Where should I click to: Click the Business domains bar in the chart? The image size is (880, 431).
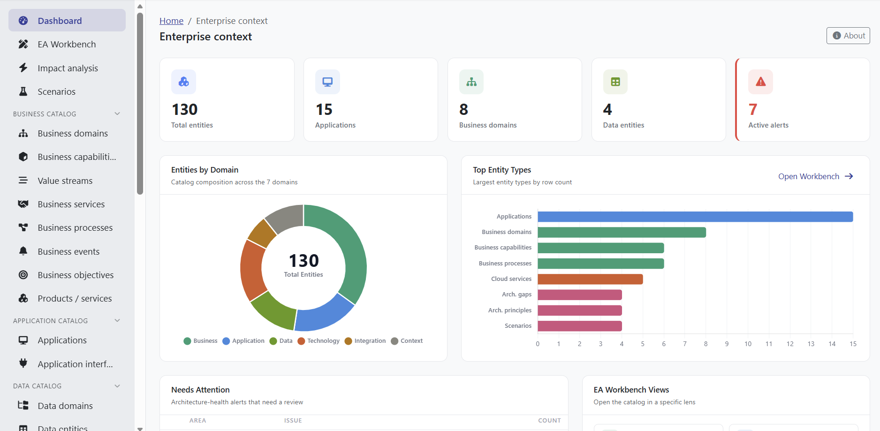pos(622,232)
